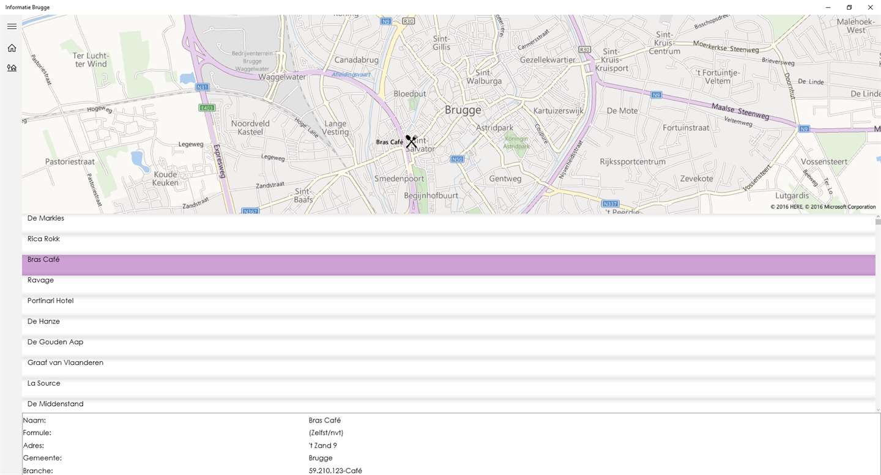The width and height of the screenshot is (881, 475).
Task: Click the list scrollbar thumb
Action: click(878, 222)
